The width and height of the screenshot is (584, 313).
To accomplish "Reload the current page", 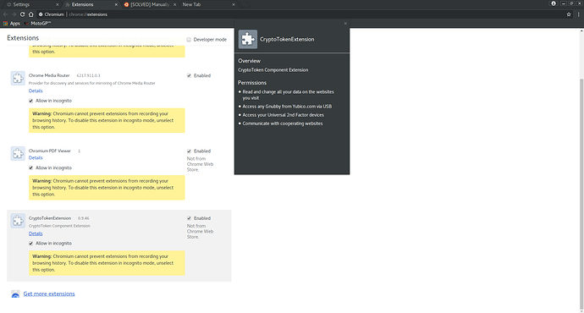I will (22, 14).
